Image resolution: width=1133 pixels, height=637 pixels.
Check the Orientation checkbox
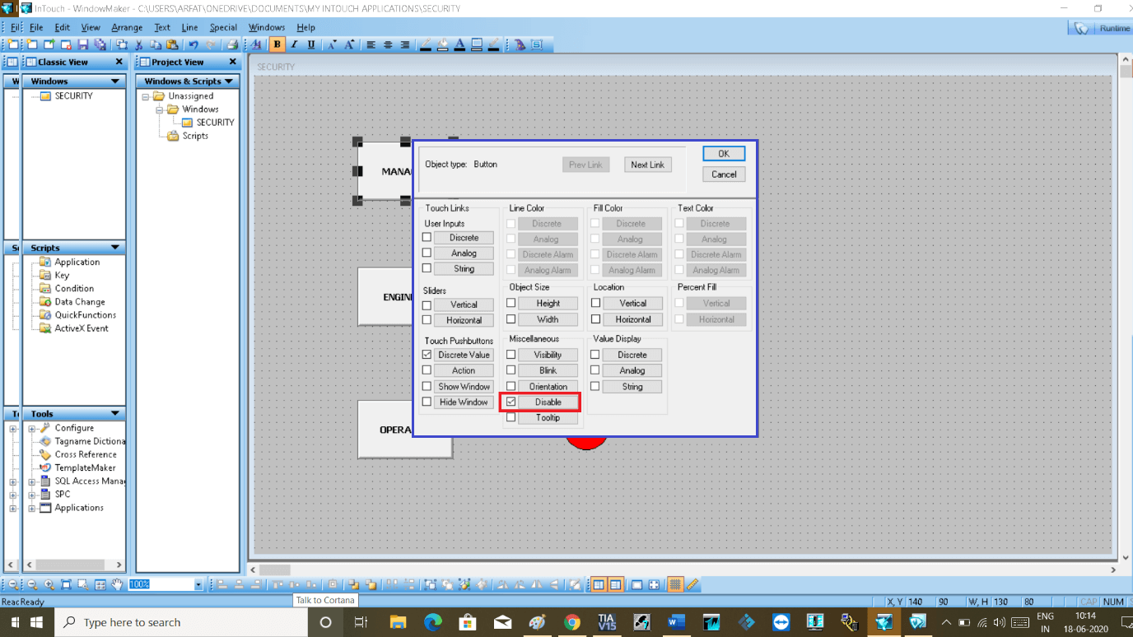point(511,386)
